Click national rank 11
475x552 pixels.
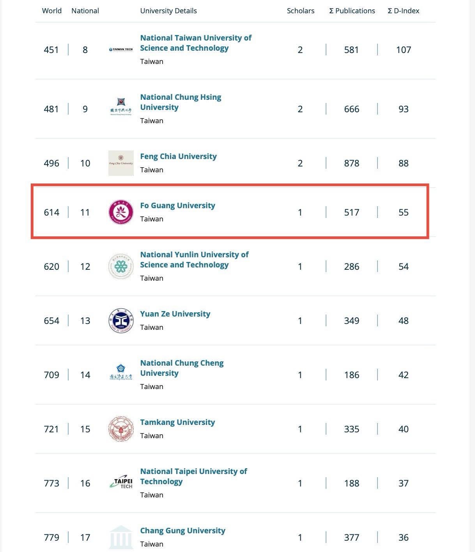tap(85, 212)
